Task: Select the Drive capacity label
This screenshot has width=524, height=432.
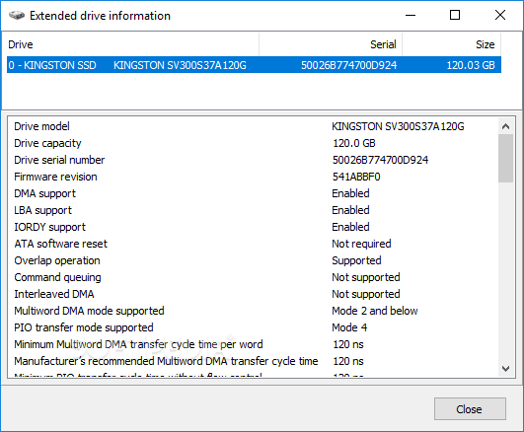Action: click(47, 143)
